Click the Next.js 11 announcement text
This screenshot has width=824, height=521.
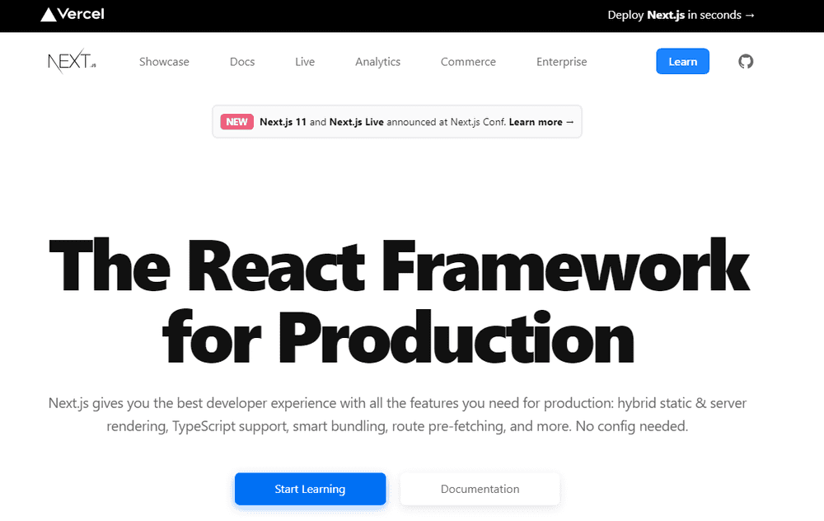[x=283, y=122]
